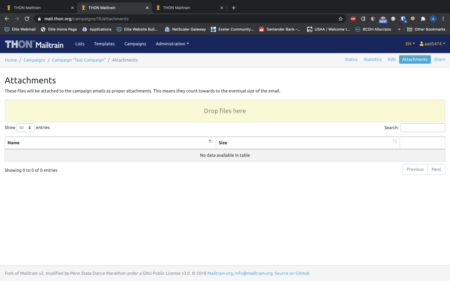Screen dimensions: 450x281
Task: Close the third THON Mailtrain tab
Action: (222, 8)
